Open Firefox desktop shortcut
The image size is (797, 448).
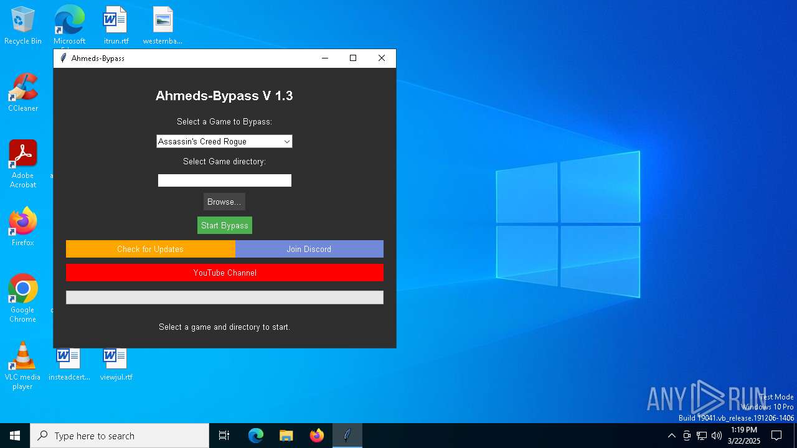(23, 226)
